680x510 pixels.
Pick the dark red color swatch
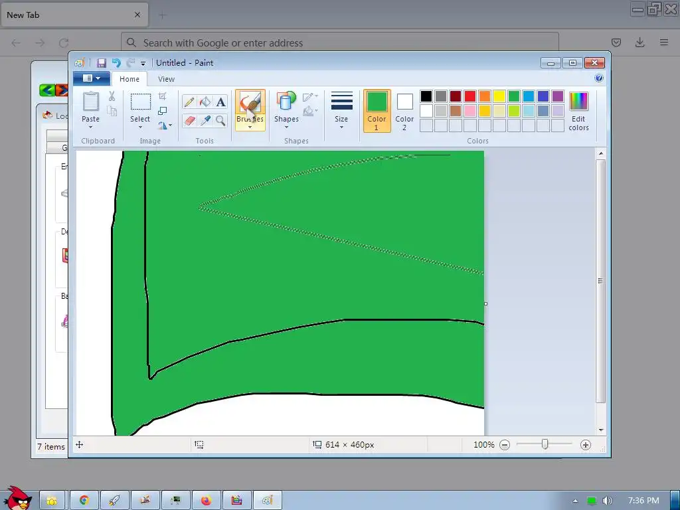[456, 96]
